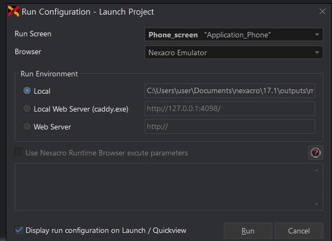This screenshot has width=332, height=241.
Task: Expand the Browser dropdown showing Nexacro Emulator
Action: tap(234, 53)
